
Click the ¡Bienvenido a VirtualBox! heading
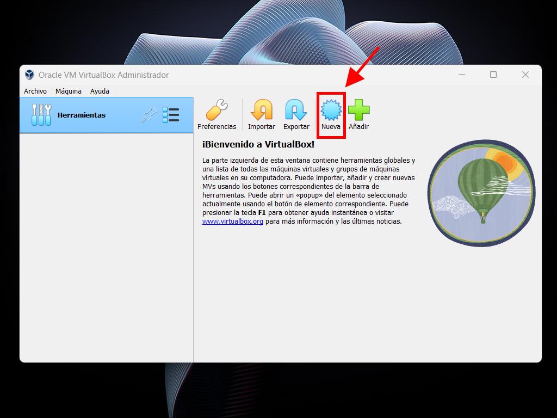[258, 144]
